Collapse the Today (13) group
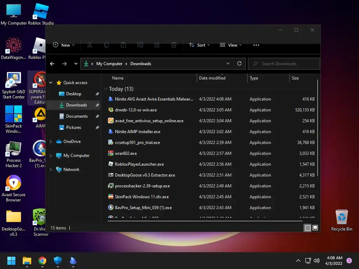The height and width of the screenshot is (269, 359). click(x=106, y=89)
